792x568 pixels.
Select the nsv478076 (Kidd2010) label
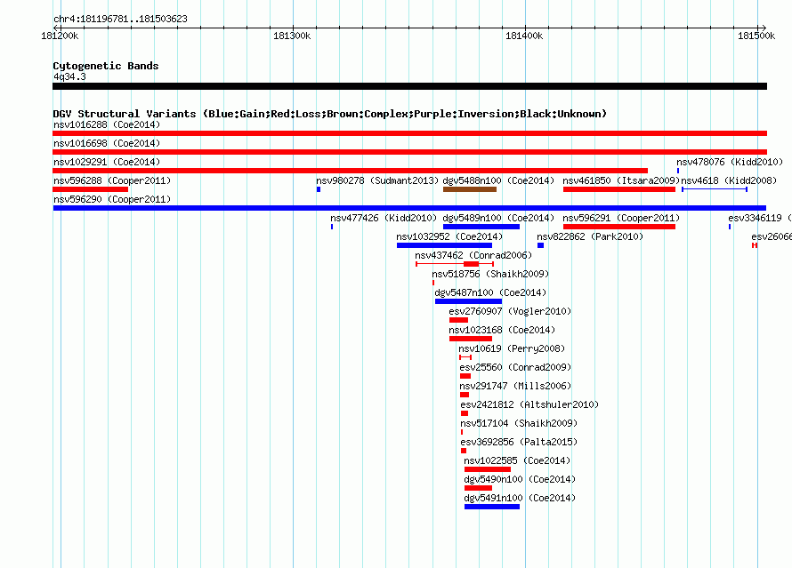point(730,162)
